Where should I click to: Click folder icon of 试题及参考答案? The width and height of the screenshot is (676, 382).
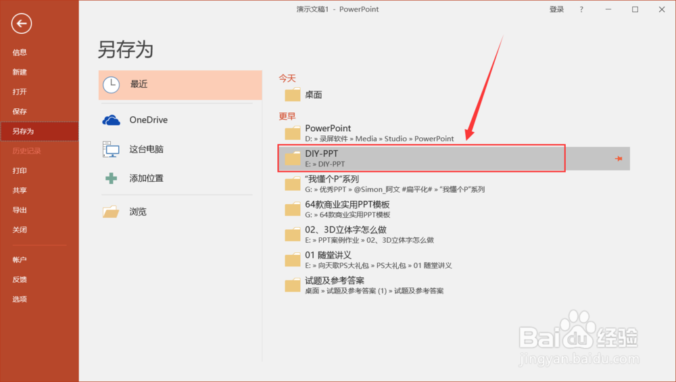(292, 285)
